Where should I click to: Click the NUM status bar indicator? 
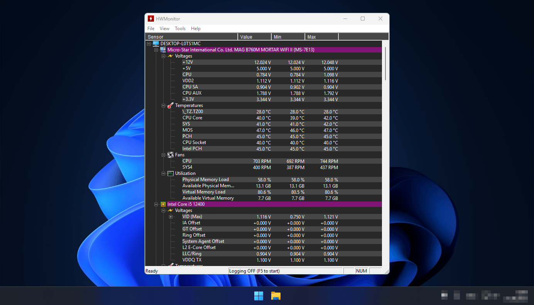pos(362,271)
